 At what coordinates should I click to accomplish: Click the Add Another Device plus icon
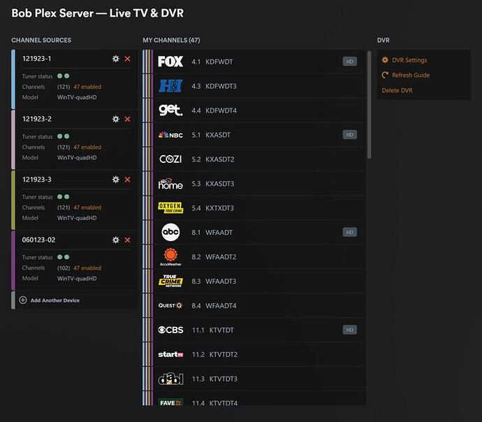[23, 300]
